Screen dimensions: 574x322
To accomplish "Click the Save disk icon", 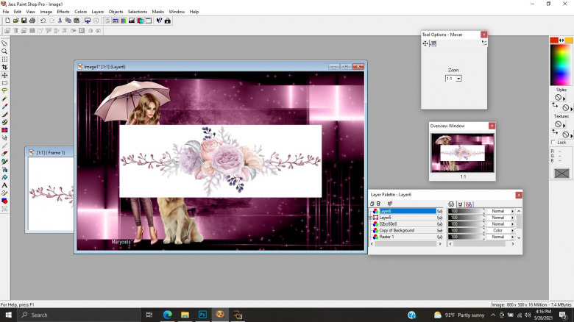I will pos(24,21).
